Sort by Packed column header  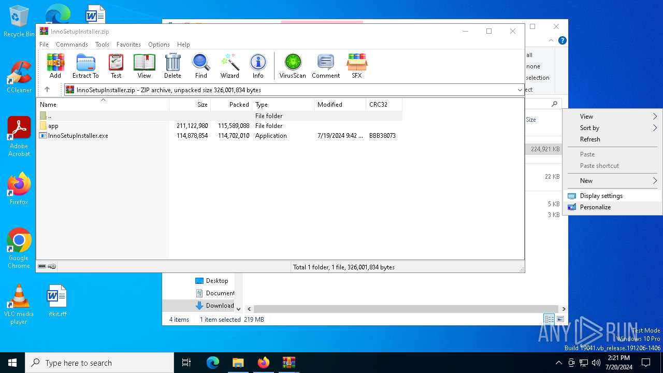[x=231, y=104]
